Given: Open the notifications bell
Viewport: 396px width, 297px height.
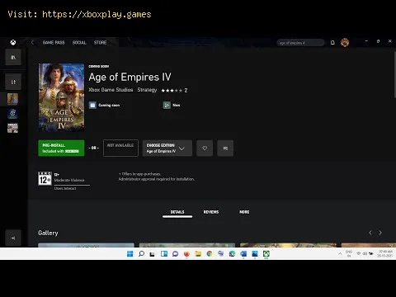Looking at the screenshot, I should click(332, 43).
